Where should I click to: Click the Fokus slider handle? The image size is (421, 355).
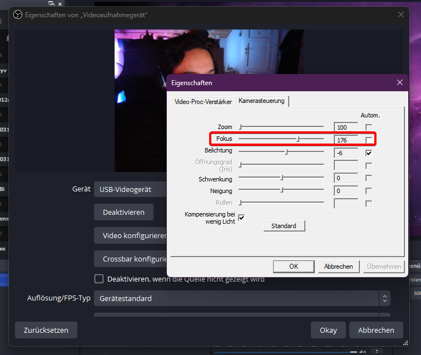coord(298,140)
